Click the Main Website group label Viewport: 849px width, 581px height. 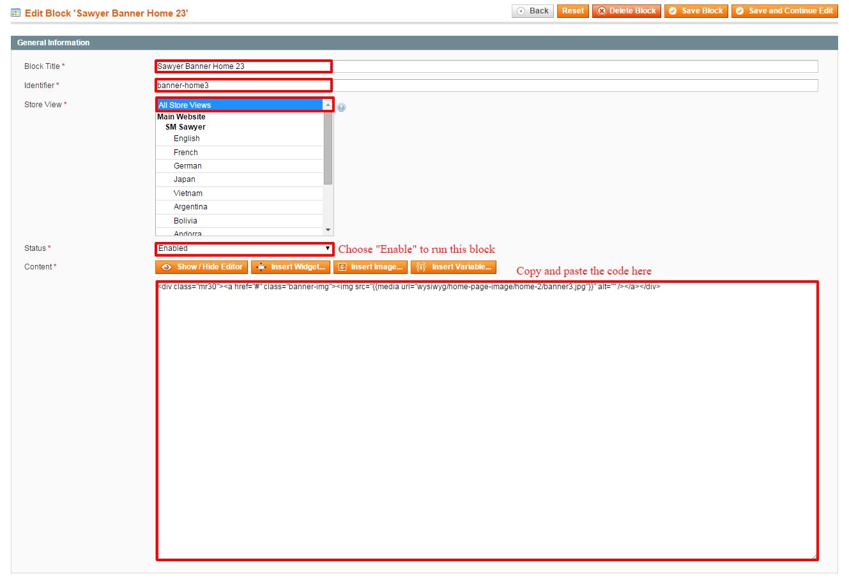[181, 117]
